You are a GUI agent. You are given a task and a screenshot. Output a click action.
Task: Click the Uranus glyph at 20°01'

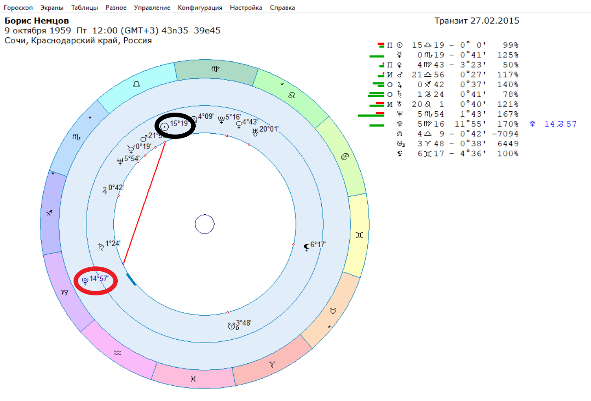pyautogui.click(x=255, y=131)
